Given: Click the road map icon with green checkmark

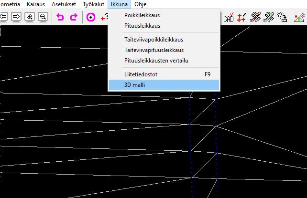Looking at the screenshot, I should tap(269, 17).
